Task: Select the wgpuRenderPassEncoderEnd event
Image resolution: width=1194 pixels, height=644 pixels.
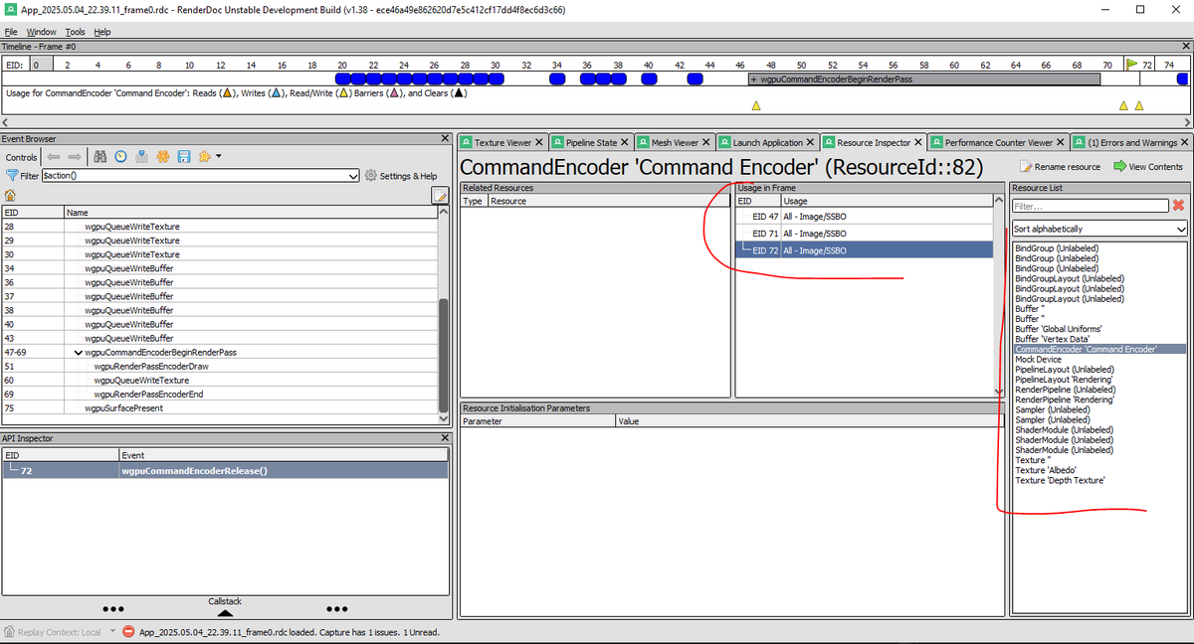Action: (148, 395)
